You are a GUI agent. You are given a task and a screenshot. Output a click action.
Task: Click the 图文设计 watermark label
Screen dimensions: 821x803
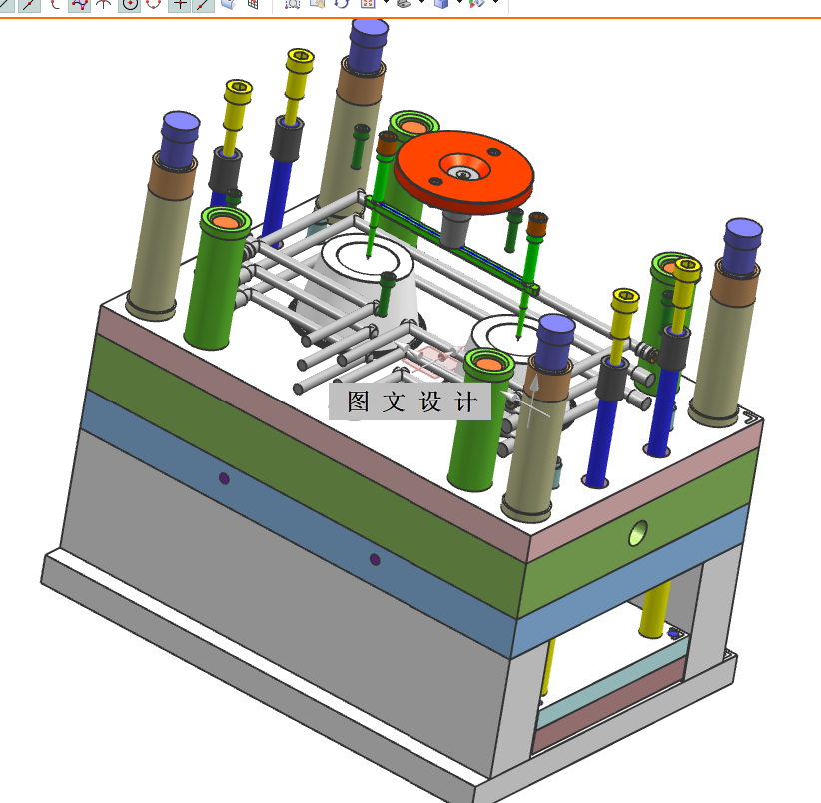pyautogui.click(x=410, y=401)
